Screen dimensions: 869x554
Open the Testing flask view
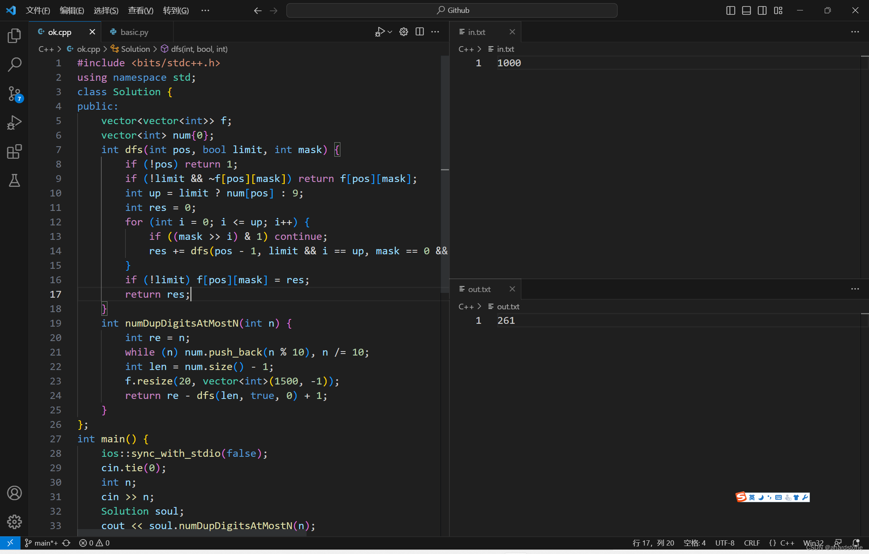point(14,181)
